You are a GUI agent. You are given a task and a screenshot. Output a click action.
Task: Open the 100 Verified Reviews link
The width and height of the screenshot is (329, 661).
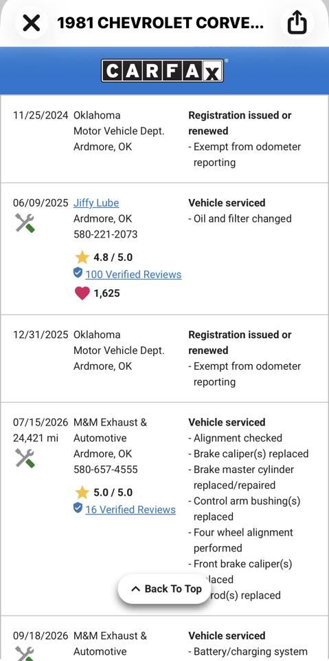pyautogui.click(x=133, y=275)
